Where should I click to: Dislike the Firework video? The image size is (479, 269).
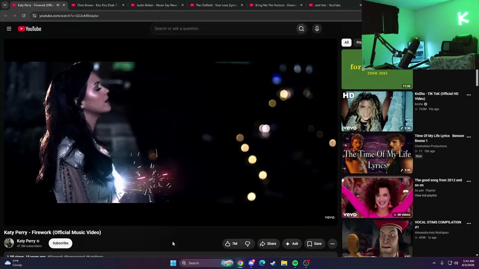click(247, 244)
